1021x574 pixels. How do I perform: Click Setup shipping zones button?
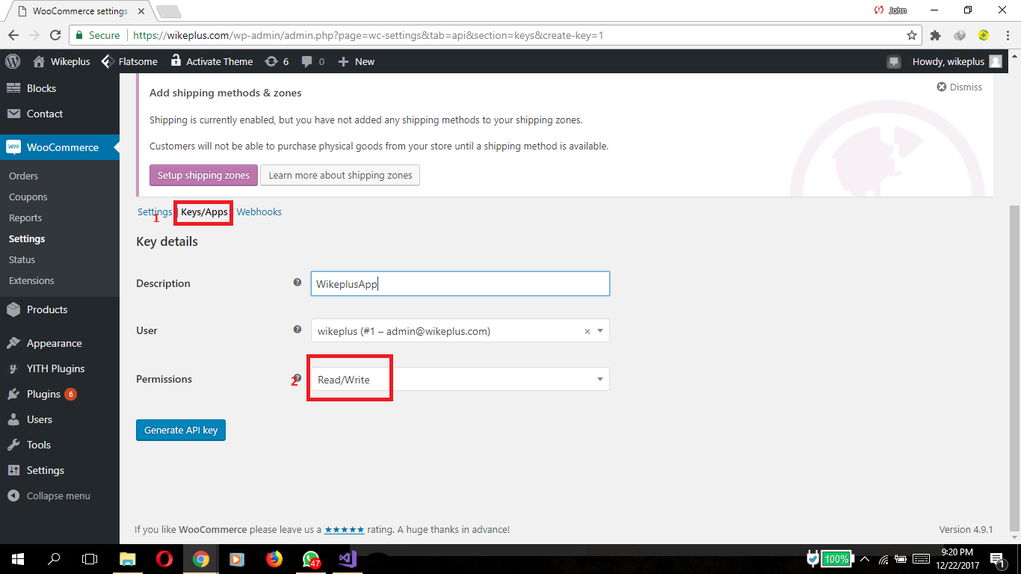coord(203,175)
